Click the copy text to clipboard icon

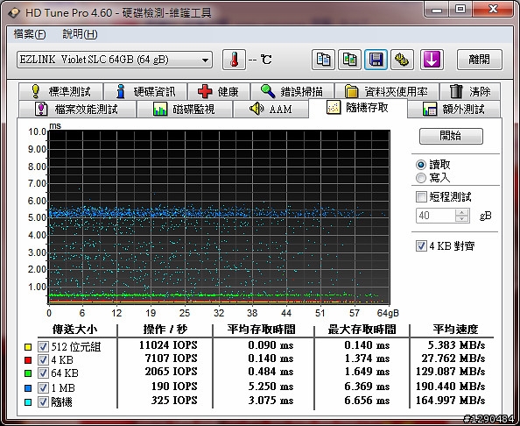[323, 60]
